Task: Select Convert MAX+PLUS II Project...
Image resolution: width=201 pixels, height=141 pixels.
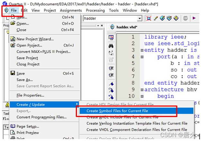Action: (x=45, y=51)
